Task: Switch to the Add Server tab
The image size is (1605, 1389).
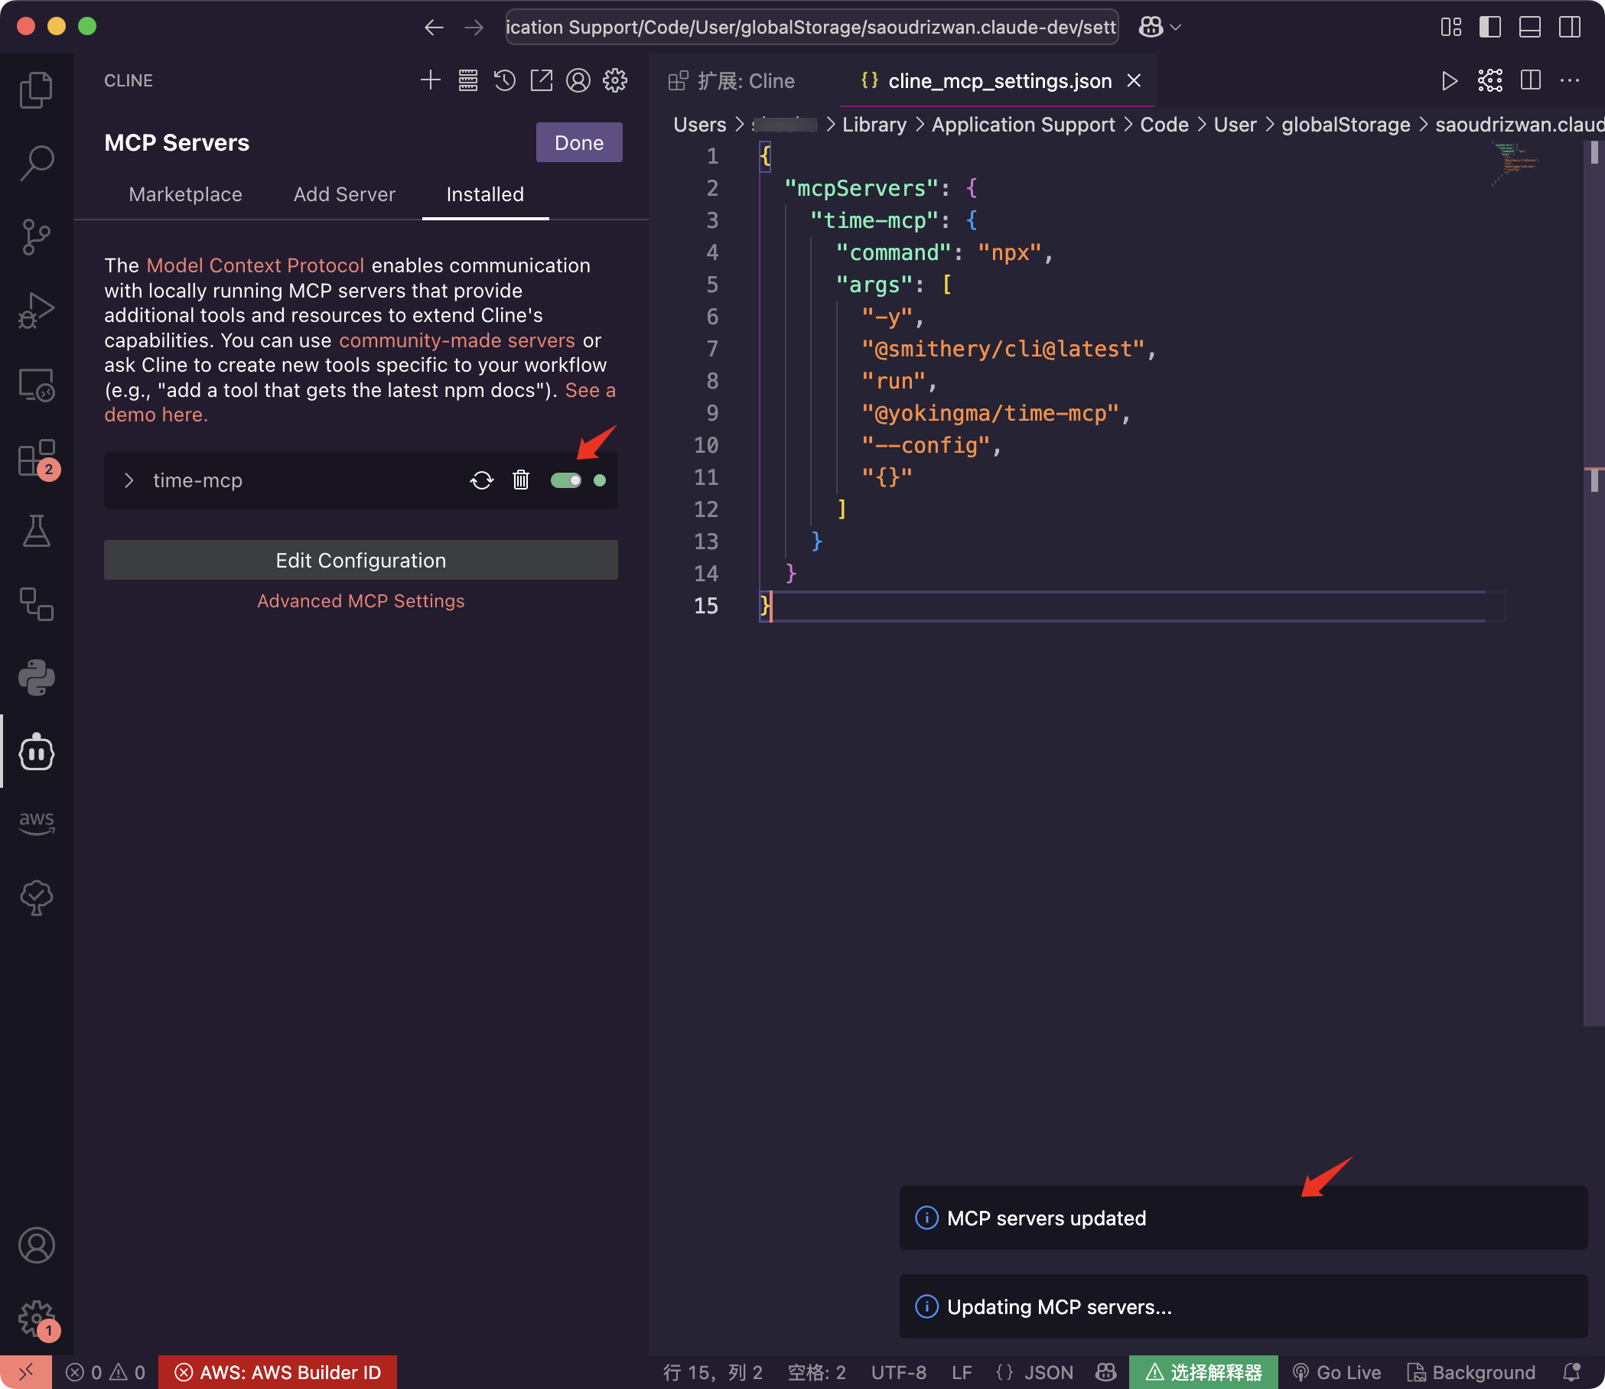Action: click(x=344, y=194)
